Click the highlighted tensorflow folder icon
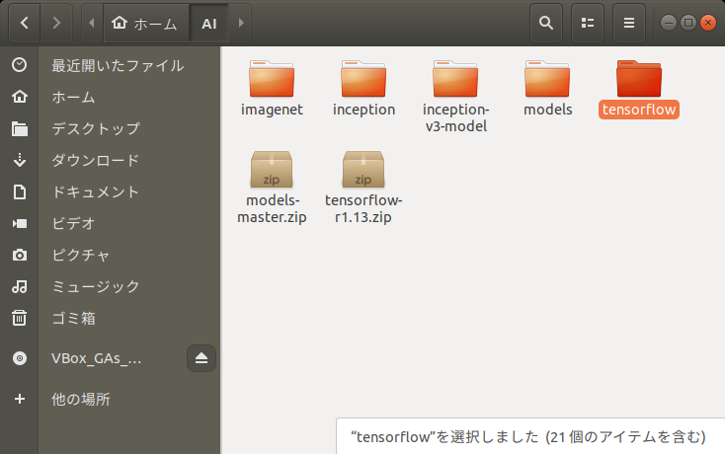Viewport: 725px width, 454px height. coord(639,79)
